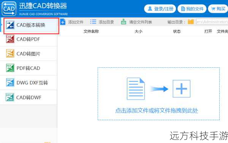Open CAD转DWF conversion

pos(28,97)
